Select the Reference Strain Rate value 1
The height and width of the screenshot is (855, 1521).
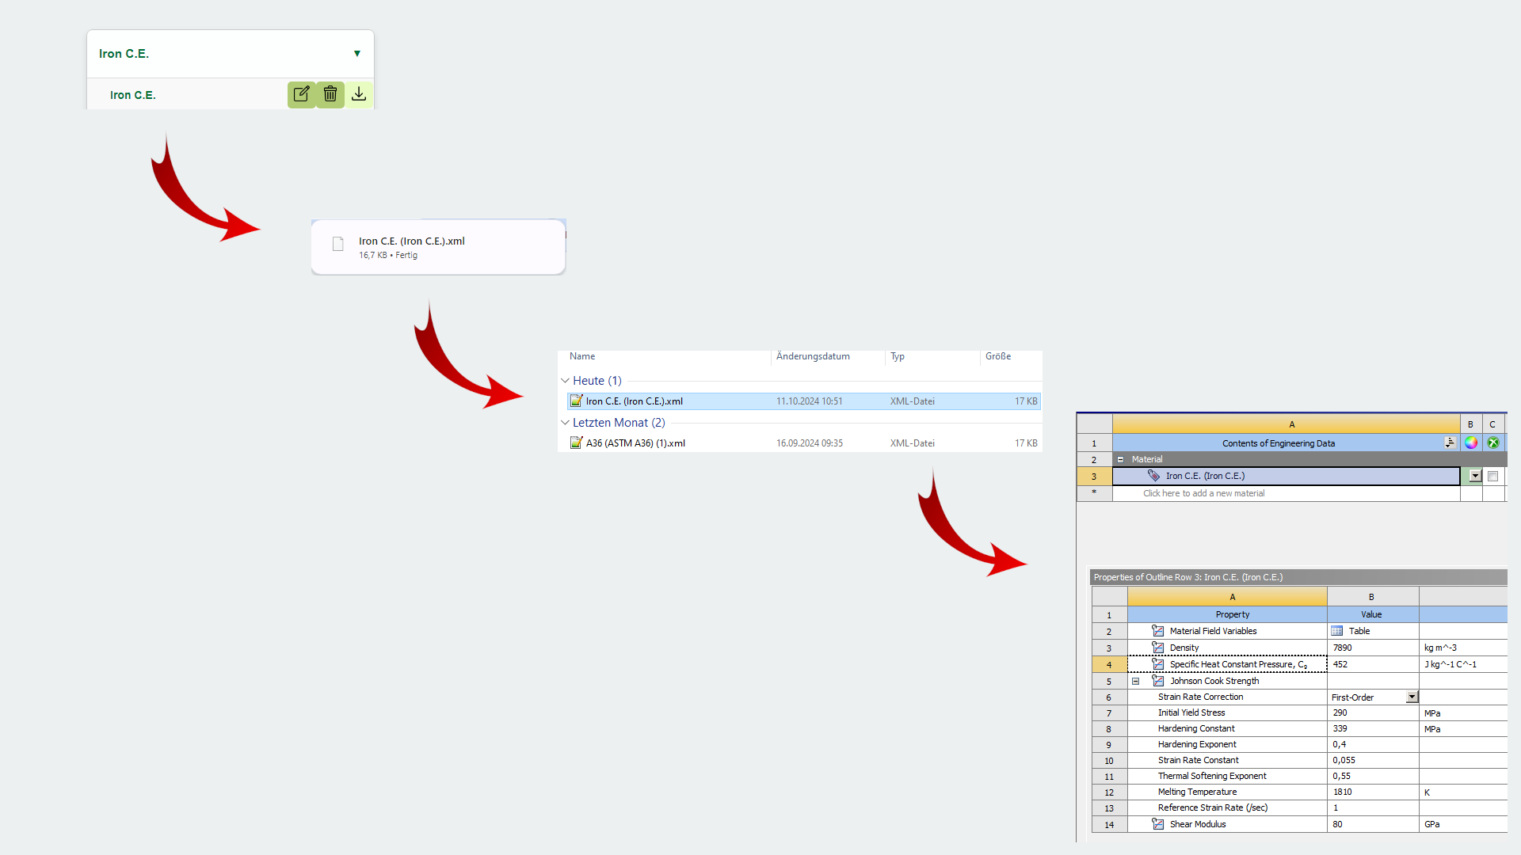pos(1373,808)
